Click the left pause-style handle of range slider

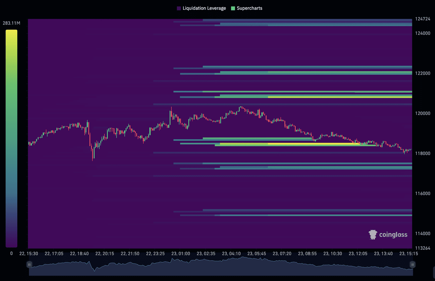pyautogui.click(x=30, y=264)
